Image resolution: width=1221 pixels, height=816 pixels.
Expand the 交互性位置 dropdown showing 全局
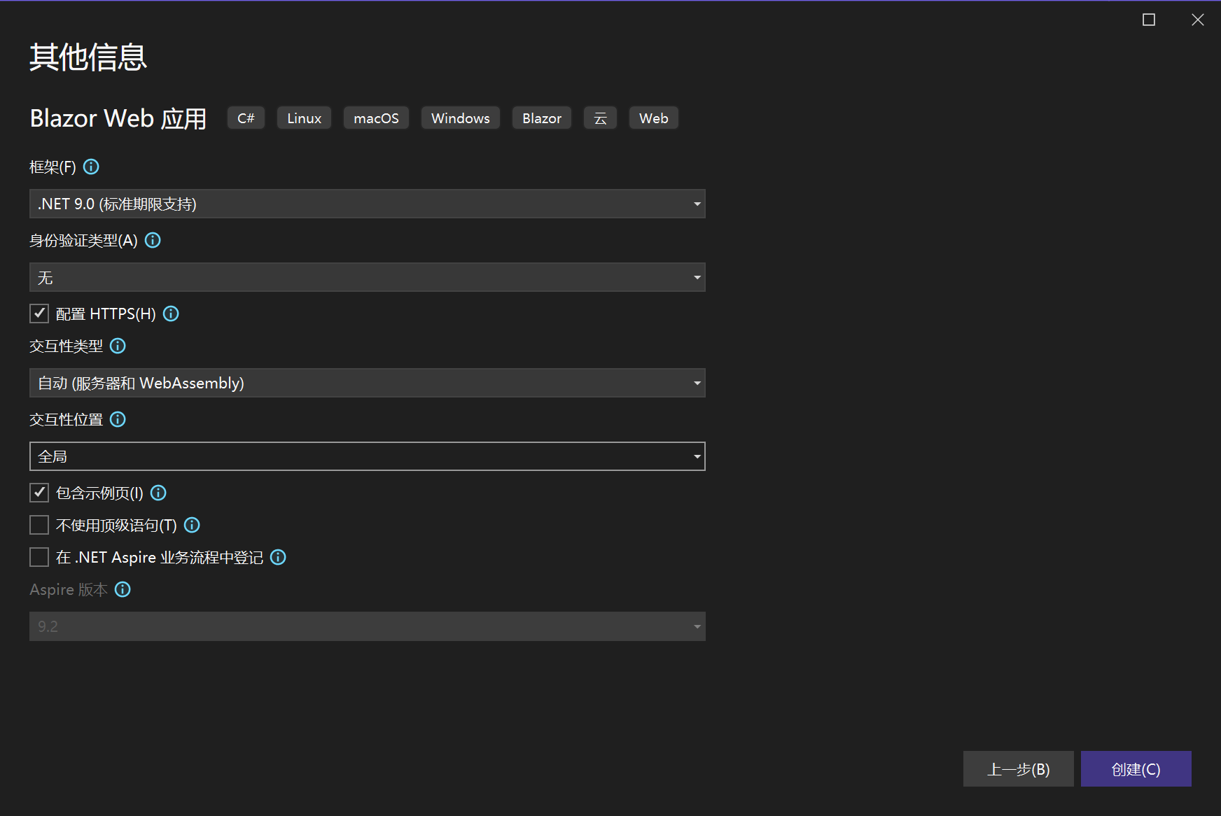[367, 456]
